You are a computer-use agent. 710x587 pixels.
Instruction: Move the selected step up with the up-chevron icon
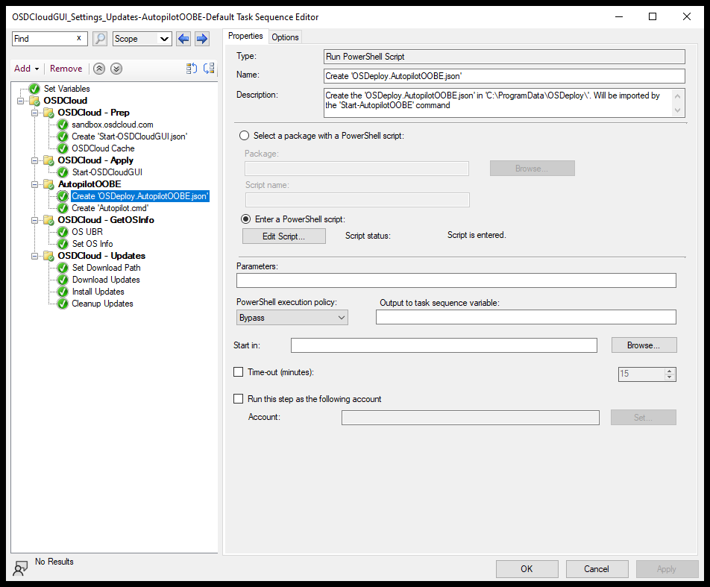pos(98,68)
